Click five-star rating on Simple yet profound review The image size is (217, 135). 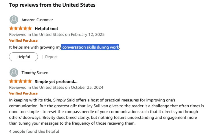[21, 81]
